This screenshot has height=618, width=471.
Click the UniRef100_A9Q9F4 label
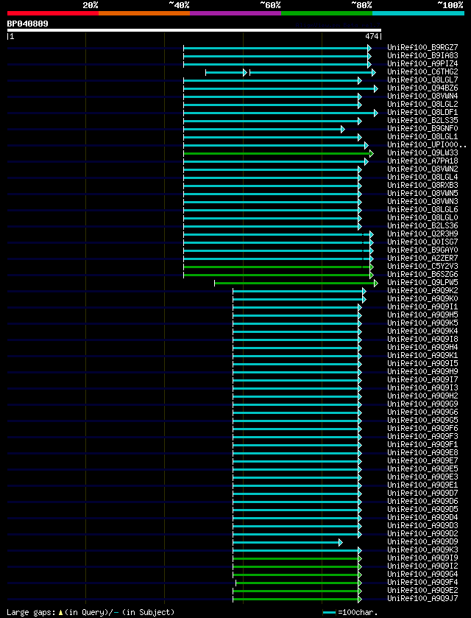coord(422,582)
